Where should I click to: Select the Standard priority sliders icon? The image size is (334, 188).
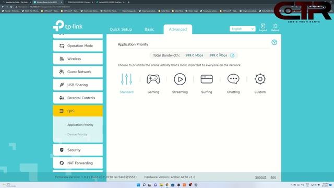(126, 79)
